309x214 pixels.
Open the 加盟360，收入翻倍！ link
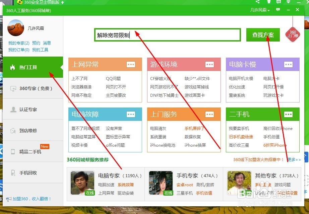(32, 199)
